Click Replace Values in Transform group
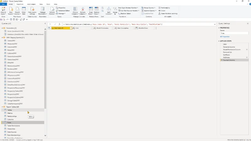 (125, 13)
